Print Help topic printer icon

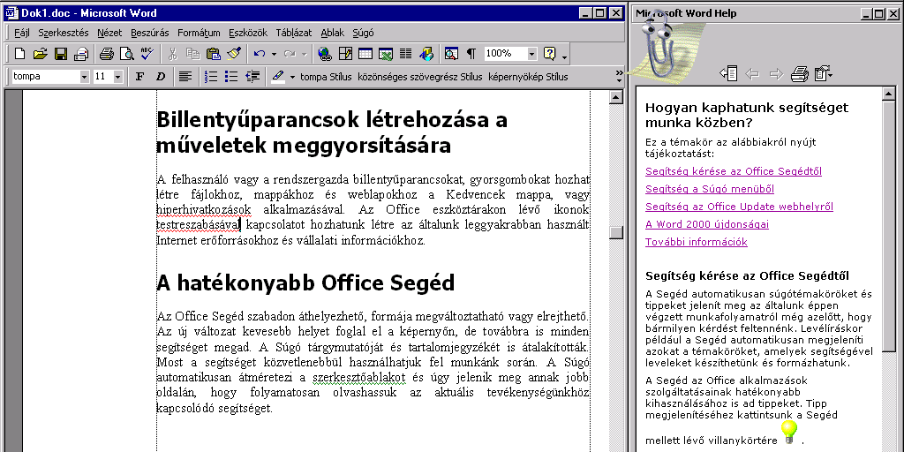click(800, 74)
